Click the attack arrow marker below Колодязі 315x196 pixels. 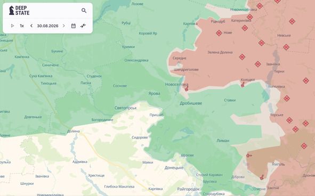[243, 85]
